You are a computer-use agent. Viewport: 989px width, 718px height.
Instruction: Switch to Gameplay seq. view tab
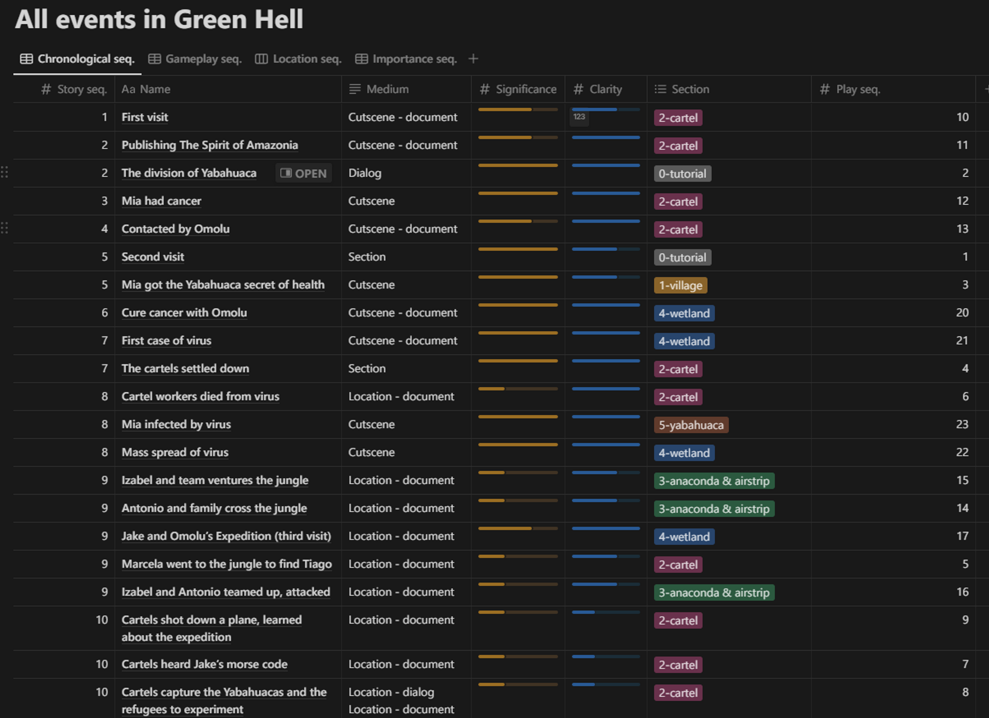[195, 59]
